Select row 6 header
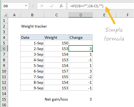This screenshot has width=134, height=107. point(4,49)
